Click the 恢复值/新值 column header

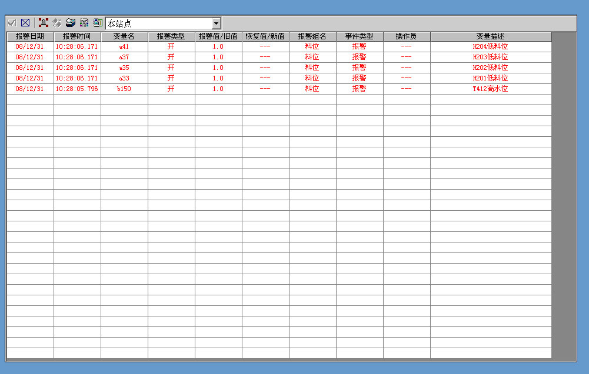tap(265, 36)
